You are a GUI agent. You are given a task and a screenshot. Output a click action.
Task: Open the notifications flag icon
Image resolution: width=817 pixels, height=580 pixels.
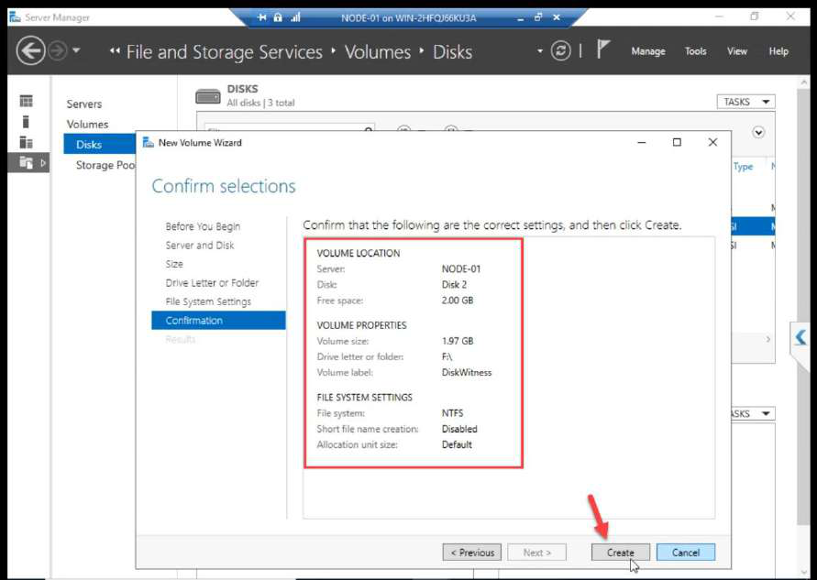(x=602, y=50)
